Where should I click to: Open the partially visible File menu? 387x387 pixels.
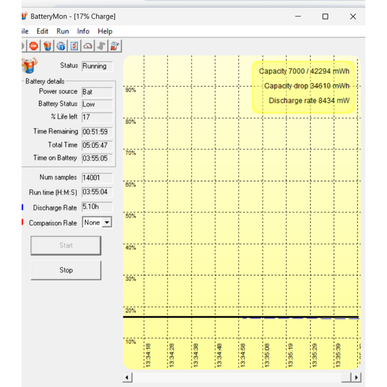(x=25, y=31)
